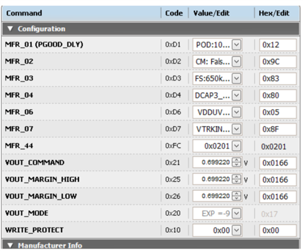
Task: Select the VOUT_COMMAND row label
Action: pyautogui.click(x=35, y=163)
